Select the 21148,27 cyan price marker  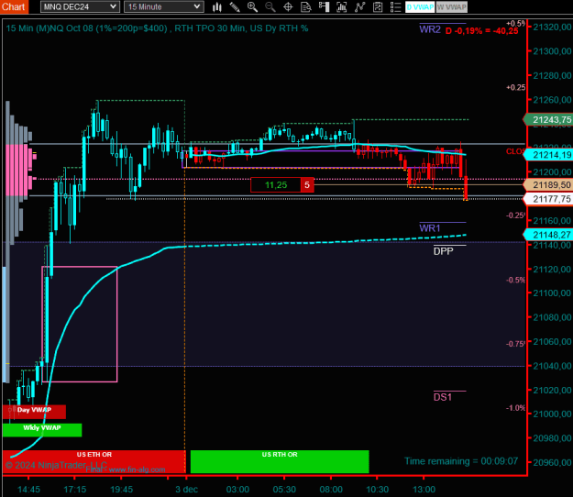click(x=547, y=235)
